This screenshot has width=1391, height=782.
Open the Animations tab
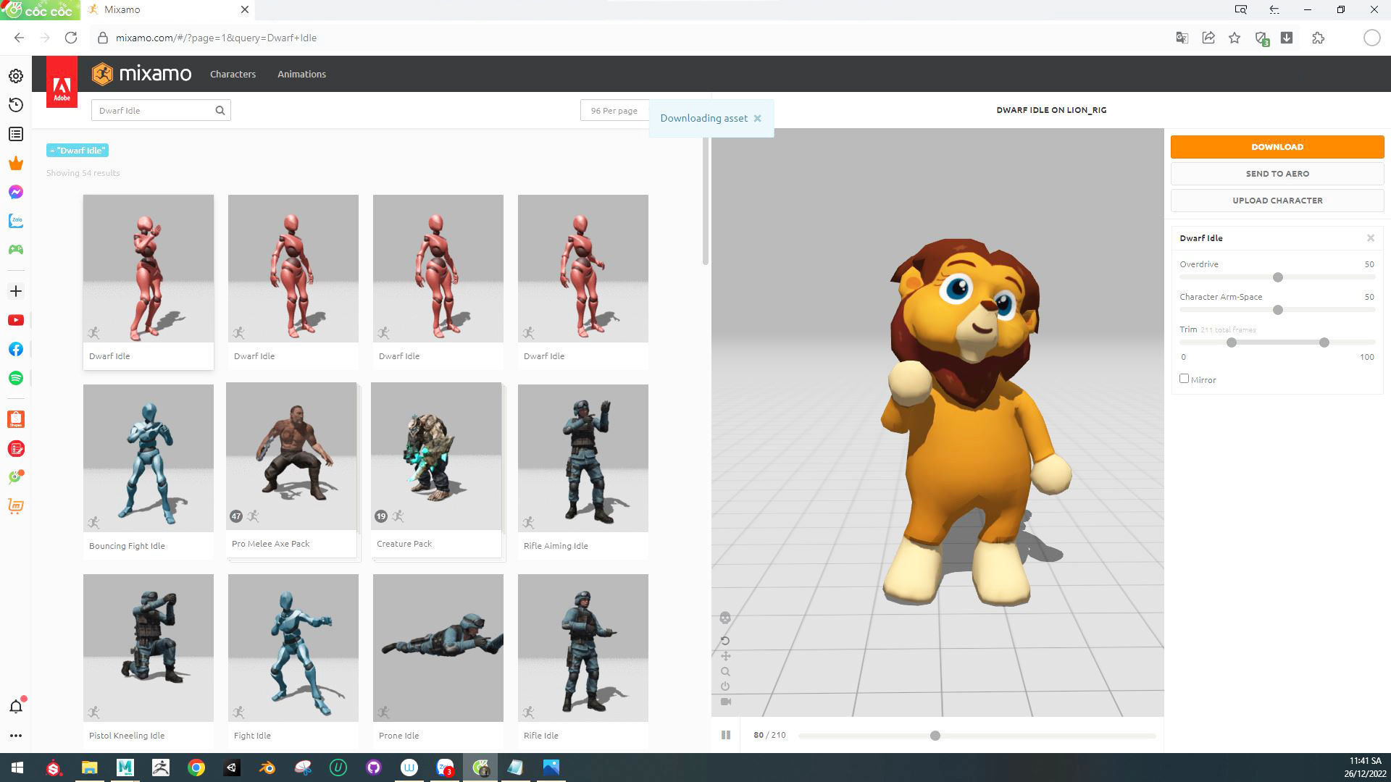point(301,74)
